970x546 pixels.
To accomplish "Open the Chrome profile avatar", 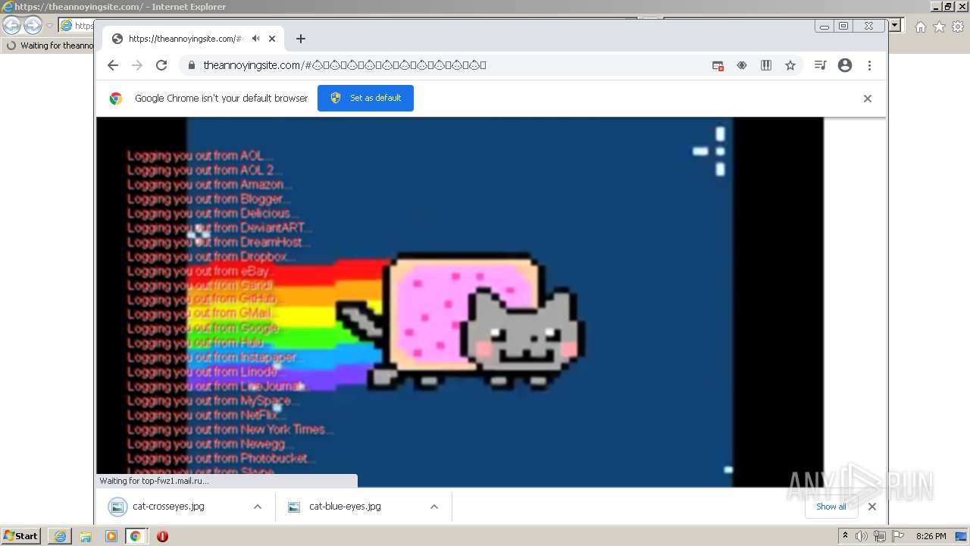I will pos(845,65).
